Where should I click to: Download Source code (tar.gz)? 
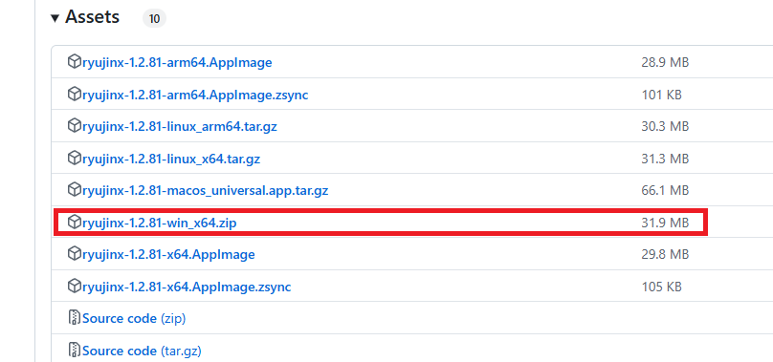(x=142, y=351)
